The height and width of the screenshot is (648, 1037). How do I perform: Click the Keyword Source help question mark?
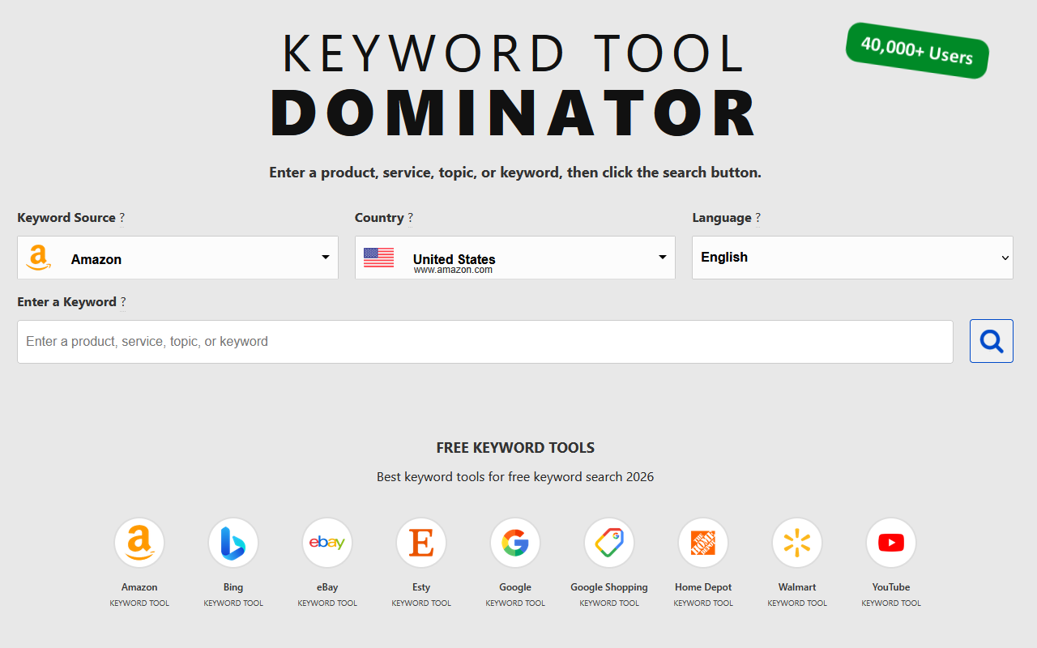click(x=122, y=218)
